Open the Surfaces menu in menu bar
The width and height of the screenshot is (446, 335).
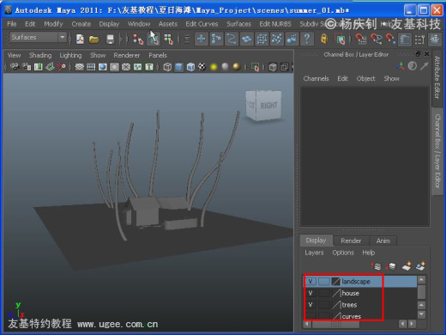238,24
